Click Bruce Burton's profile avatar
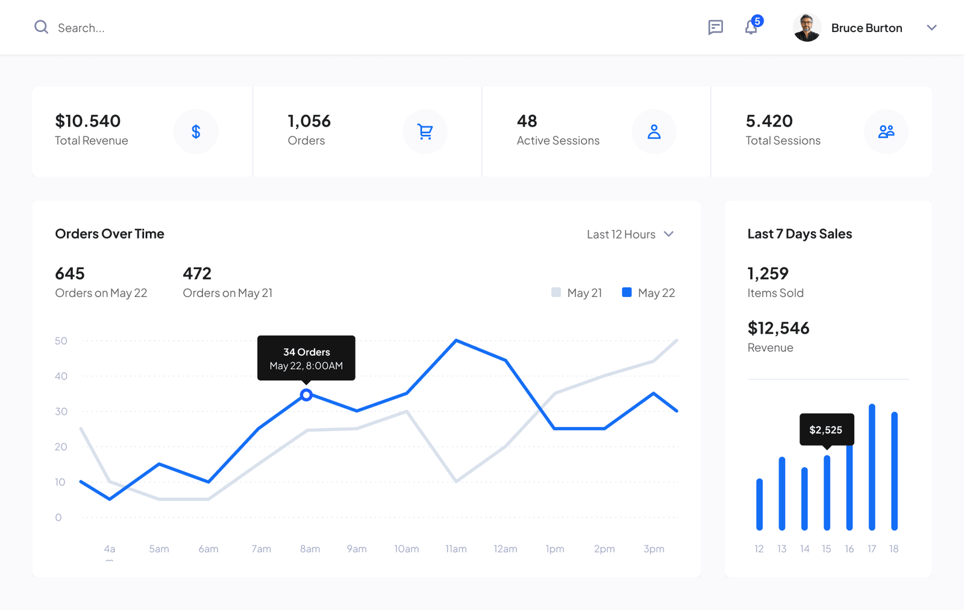The image size is (964, 610). (x=807, y=28)
